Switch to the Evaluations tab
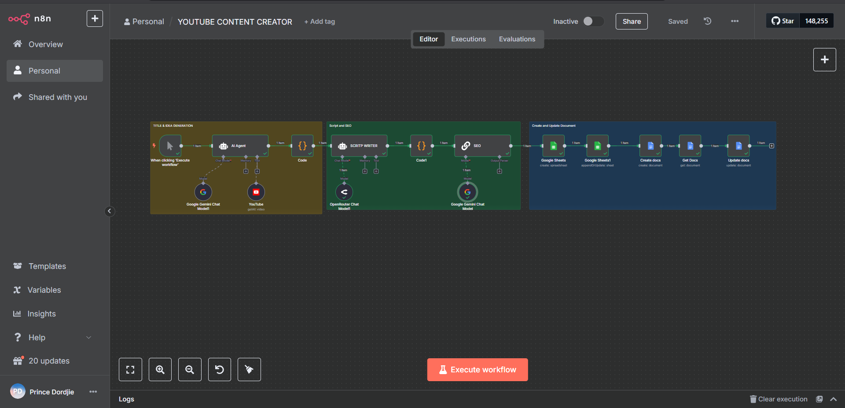Viewport: 845px width, 408px height. [x=517, y=39]
